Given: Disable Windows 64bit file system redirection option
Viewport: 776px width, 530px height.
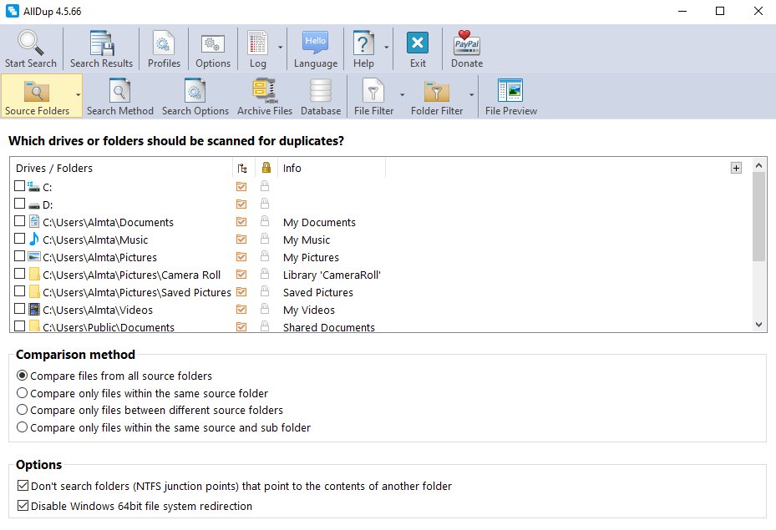Looking at the screenshot, I should (x=23, y=506).
